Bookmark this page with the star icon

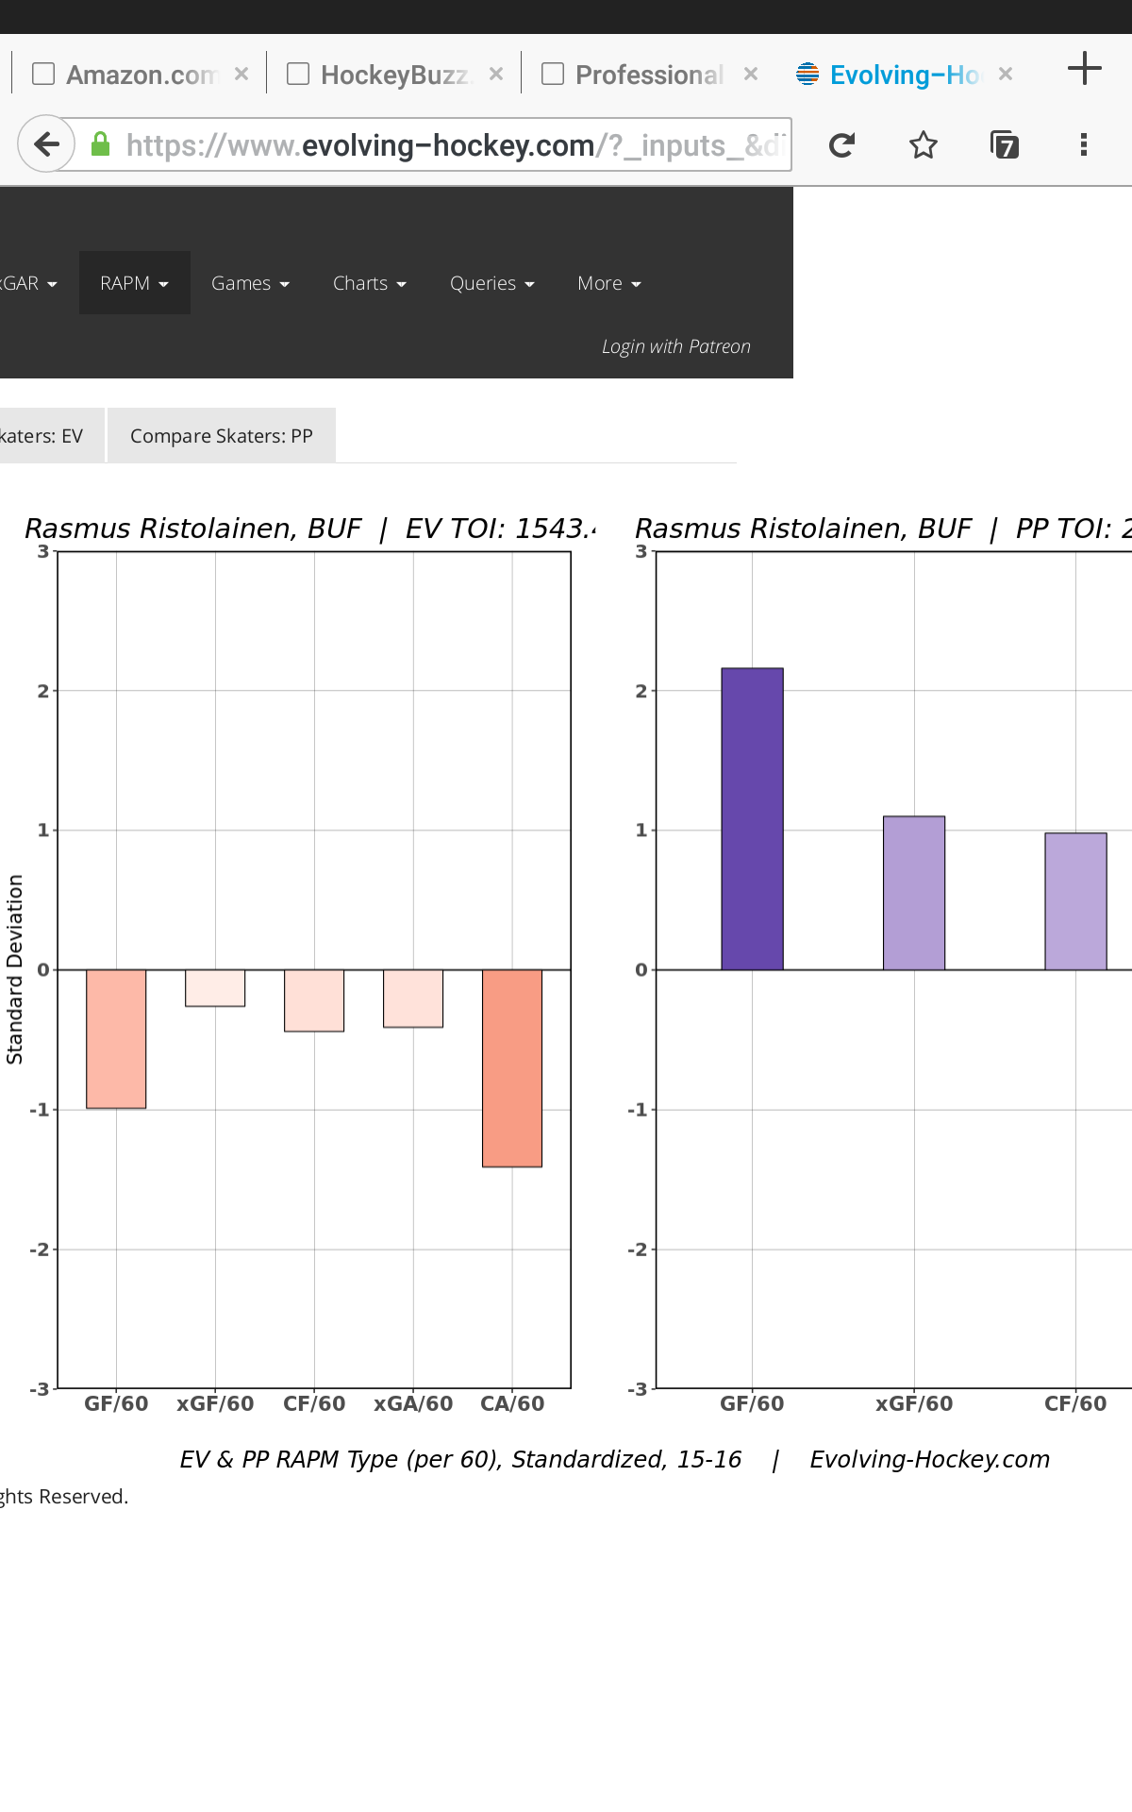[923, 144]
